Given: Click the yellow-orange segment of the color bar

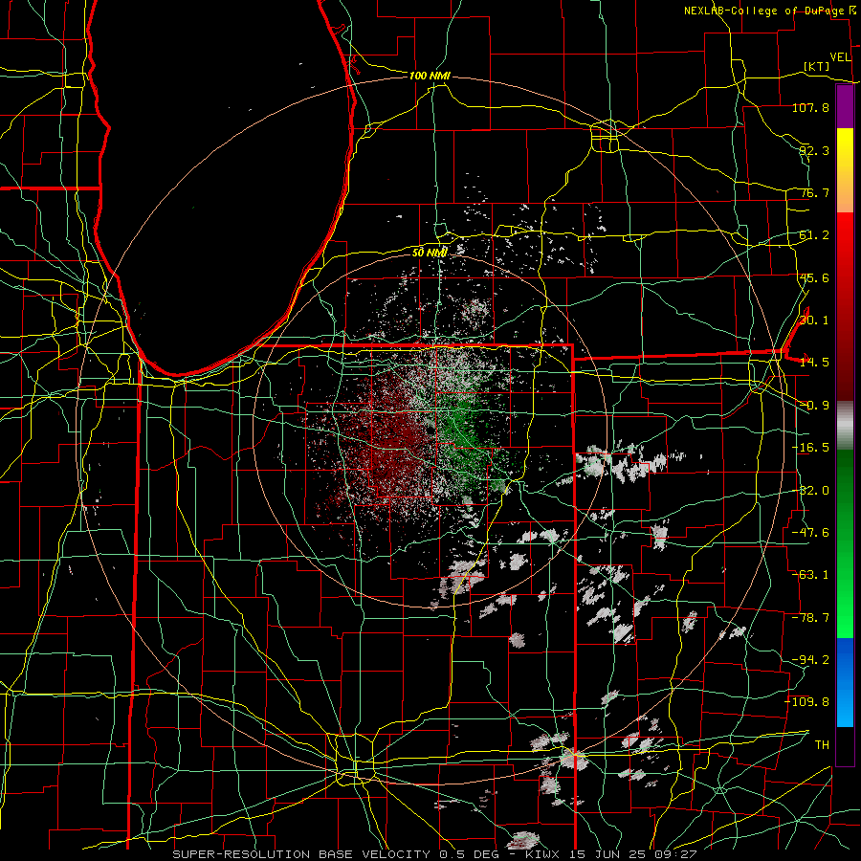Looking at the screenshot, I should pyautogui.click(x=845, y=170).
